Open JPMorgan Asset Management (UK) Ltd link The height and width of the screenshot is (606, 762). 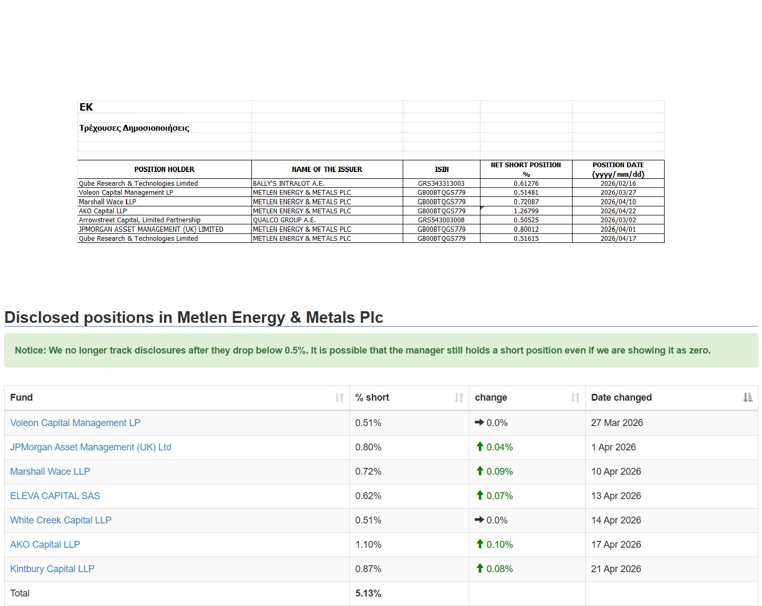click(90, 447)
